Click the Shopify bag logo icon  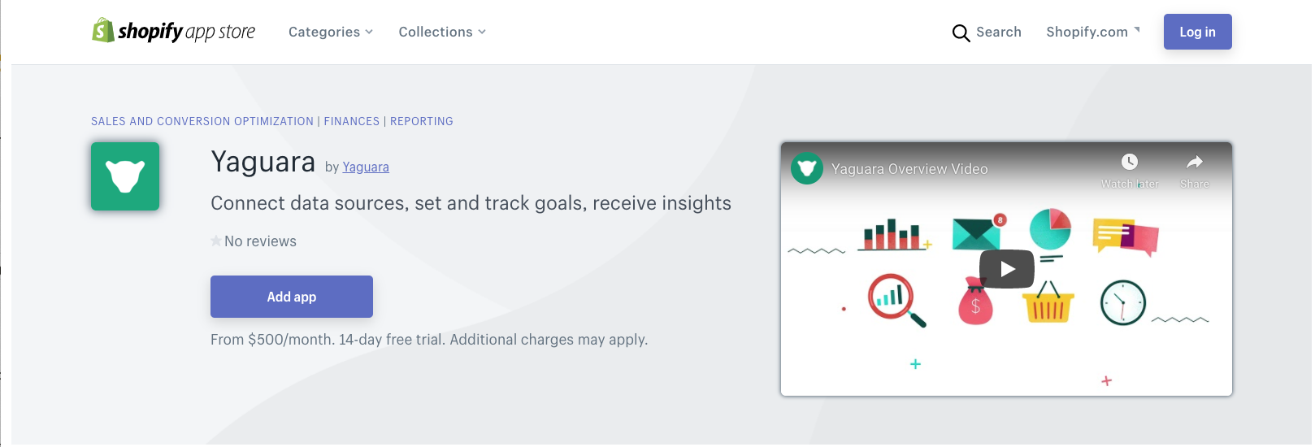click(x=102, y=31)
